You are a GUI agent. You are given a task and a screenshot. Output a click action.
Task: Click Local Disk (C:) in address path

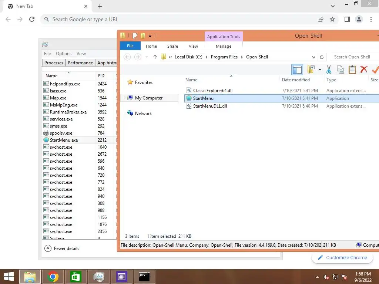[188, 57]
